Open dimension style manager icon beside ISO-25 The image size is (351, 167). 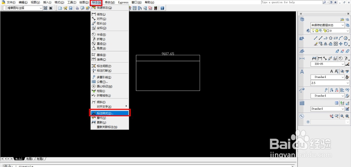pyautogui.click(x=347, y=64)
